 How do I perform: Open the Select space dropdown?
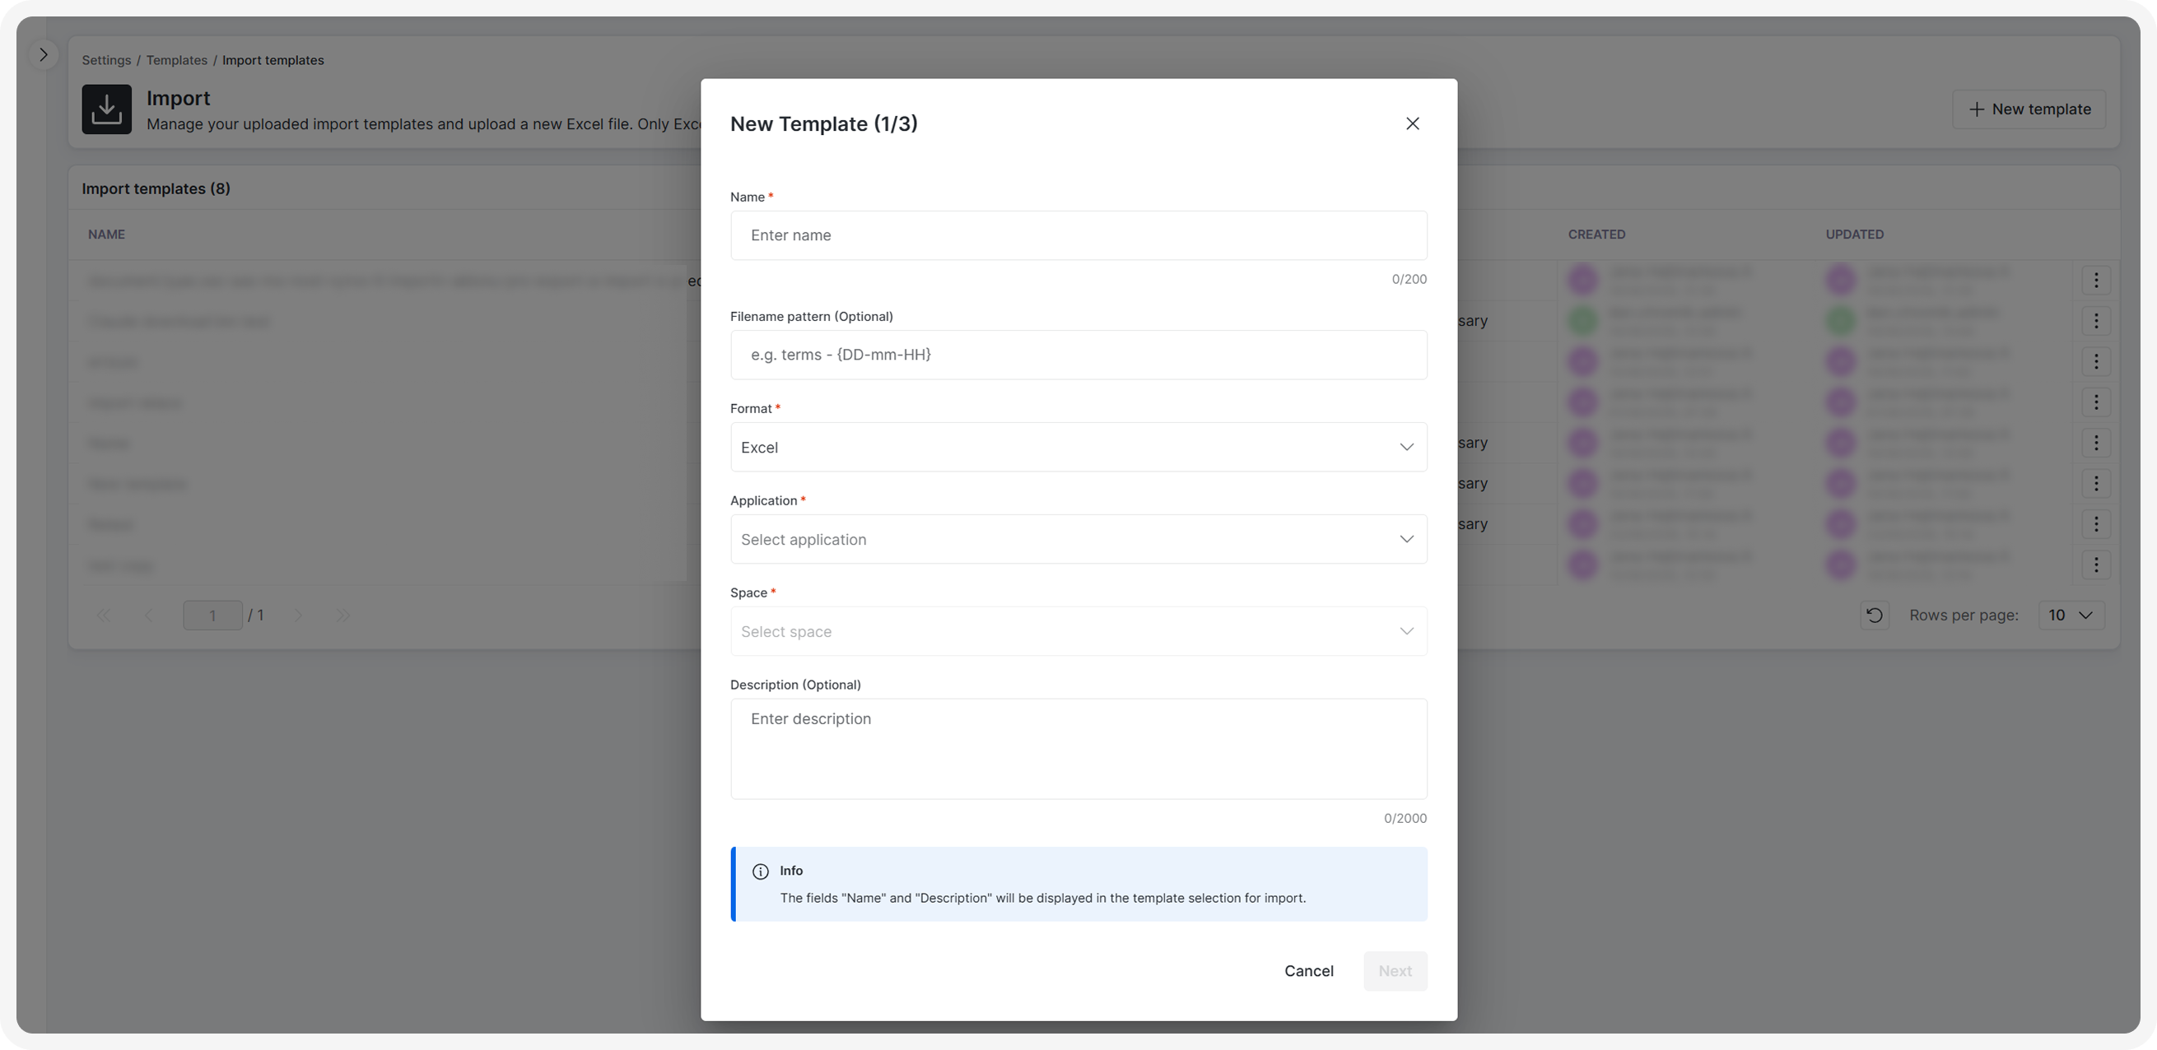[1078, 631]
